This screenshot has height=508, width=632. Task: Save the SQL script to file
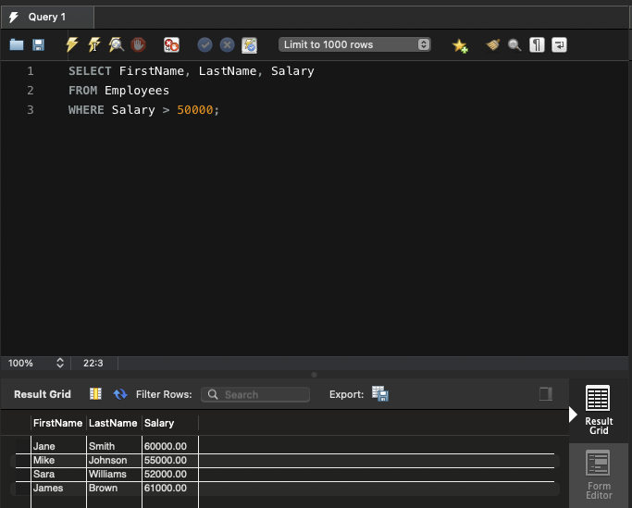(39, 44)
